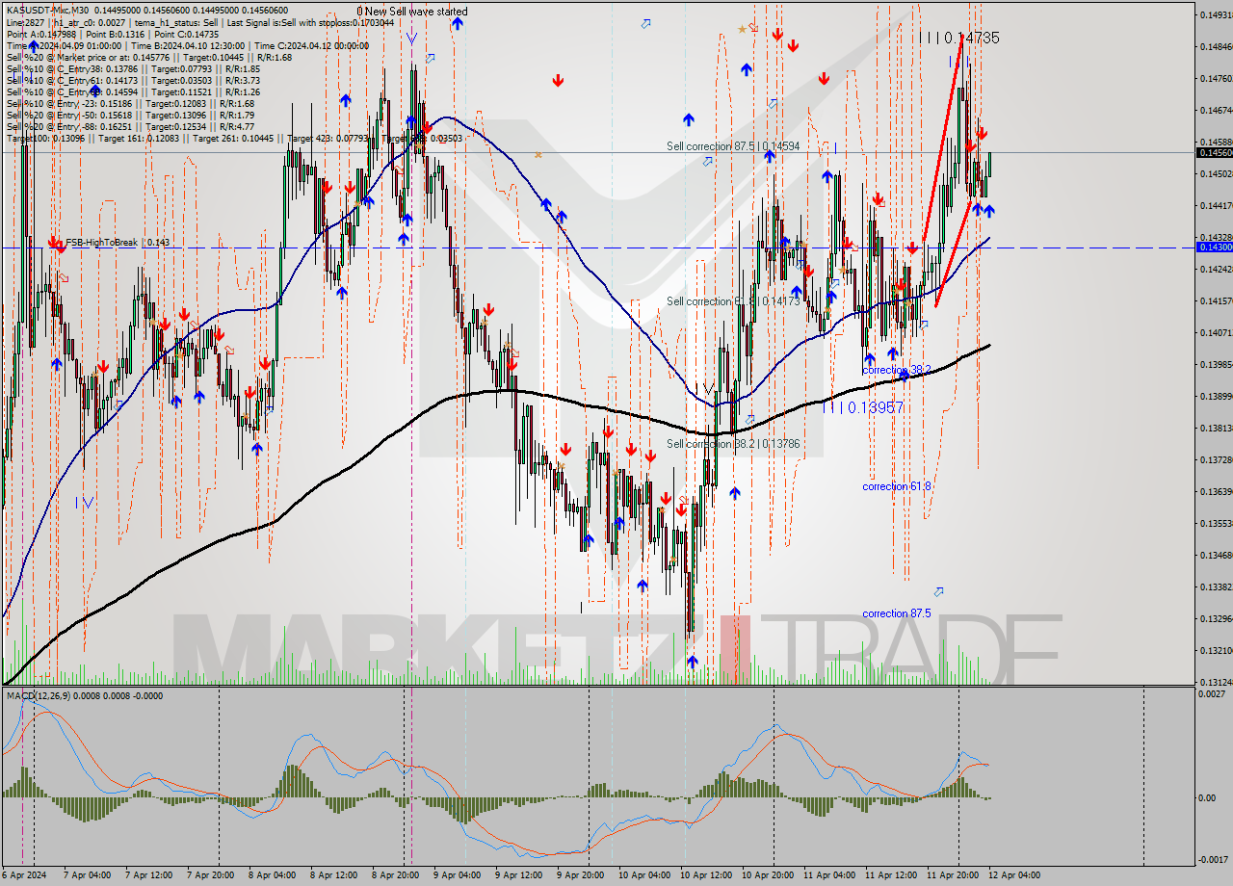1233x886 pixels.
Task: Click the blue up arrow under 'New Sell wave started'
Action: [456, 23]
